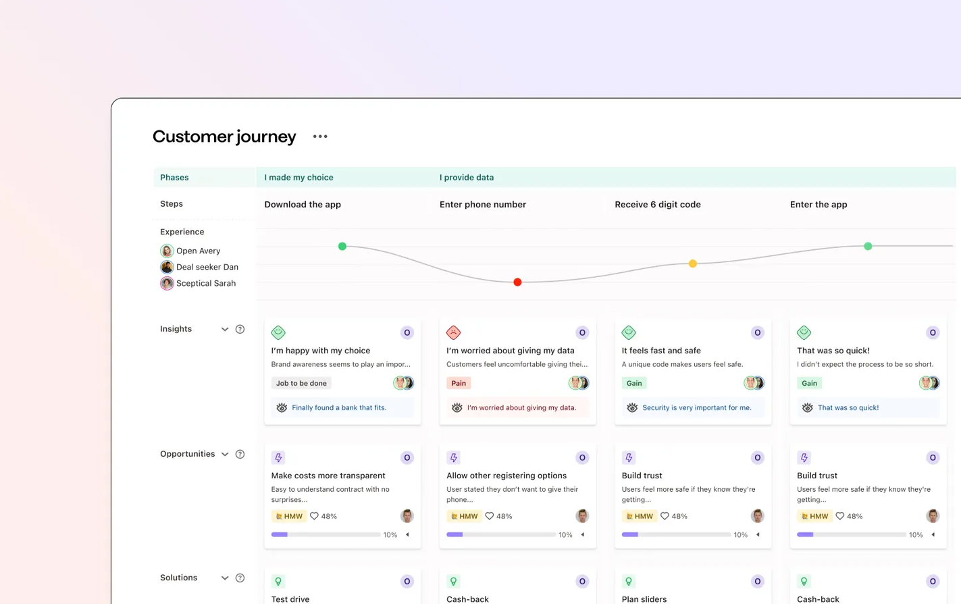
Task: Click happy face icon on 'I'm happy with my choice'
Action: (278, 332)
